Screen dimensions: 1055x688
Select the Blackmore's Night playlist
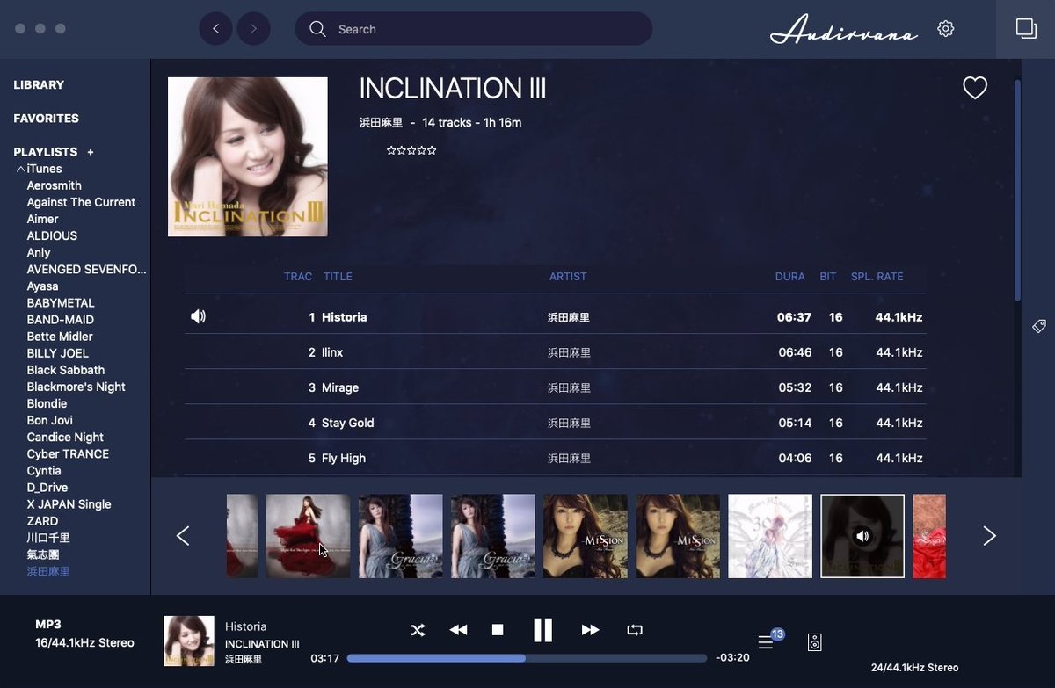(x=76, y=387)
